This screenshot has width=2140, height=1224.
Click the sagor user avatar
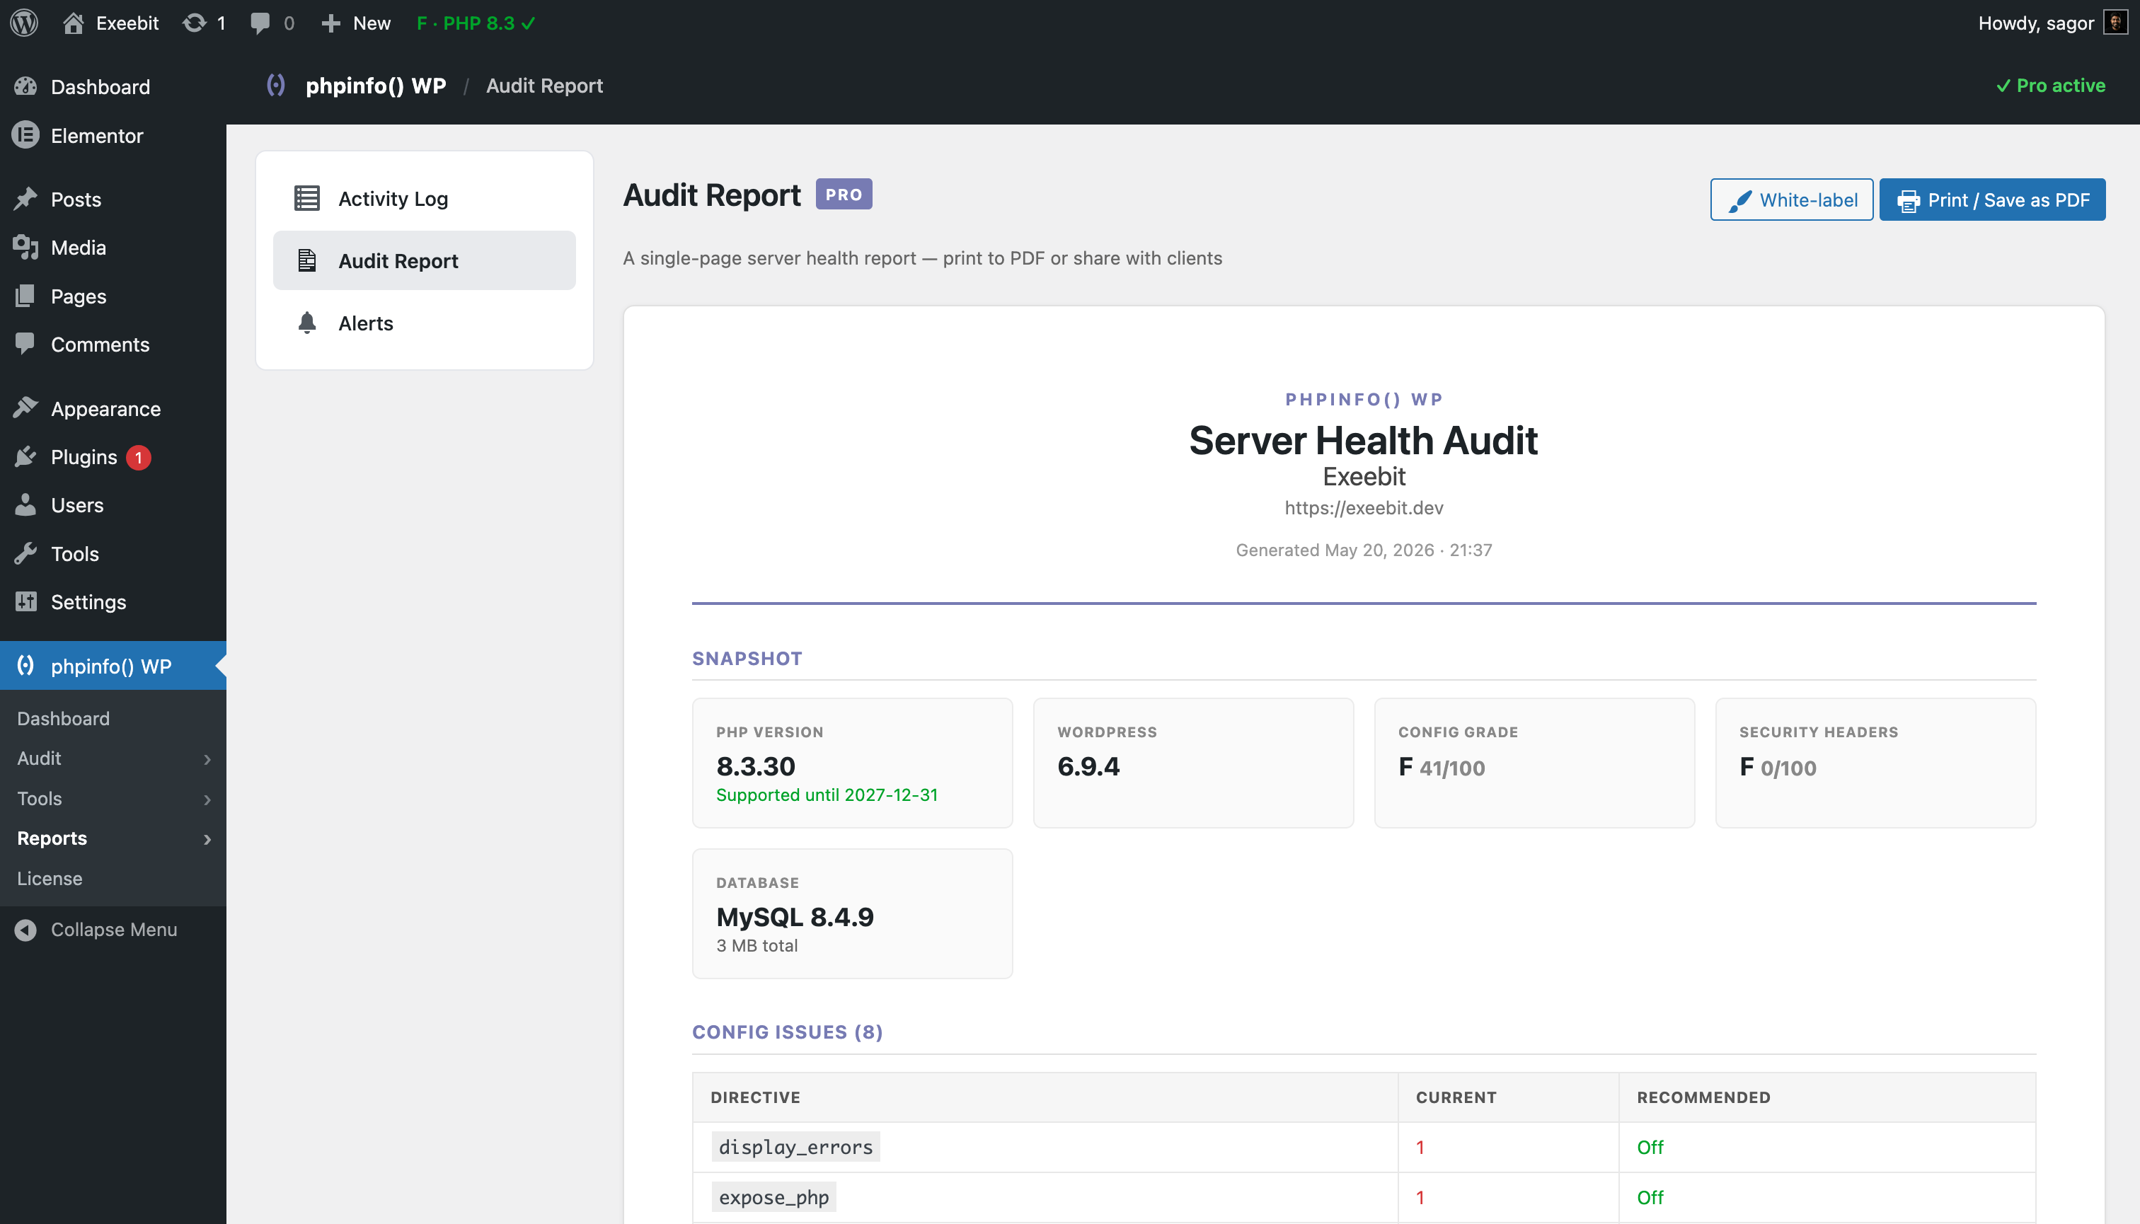click(2116, 23)
